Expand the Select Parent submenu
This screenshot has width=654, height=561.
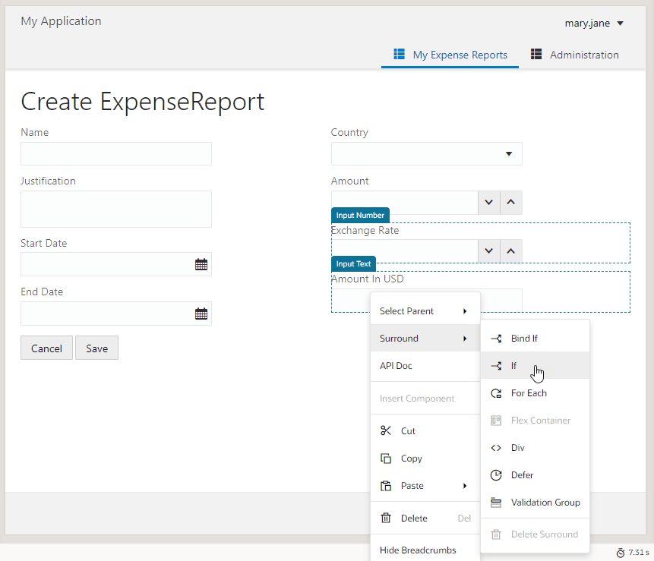point(425,311)
